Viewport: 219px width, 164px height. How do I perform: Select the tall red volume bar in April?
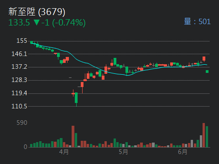pyautogui.click(x=73, y=137)
